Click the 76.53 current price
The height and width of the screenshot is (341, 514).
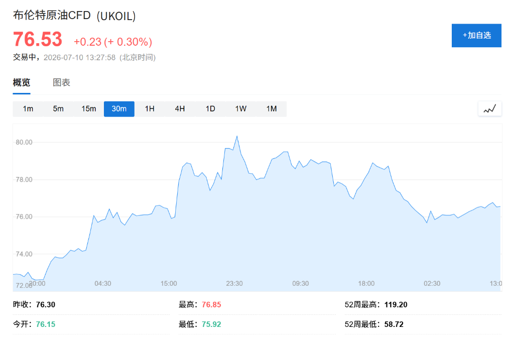pyautogui.click(x=37, y=39)
